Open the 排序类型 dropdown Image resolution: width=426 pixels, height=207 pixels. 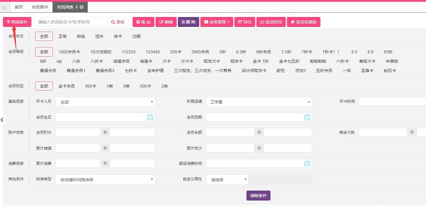pos(105,179)
